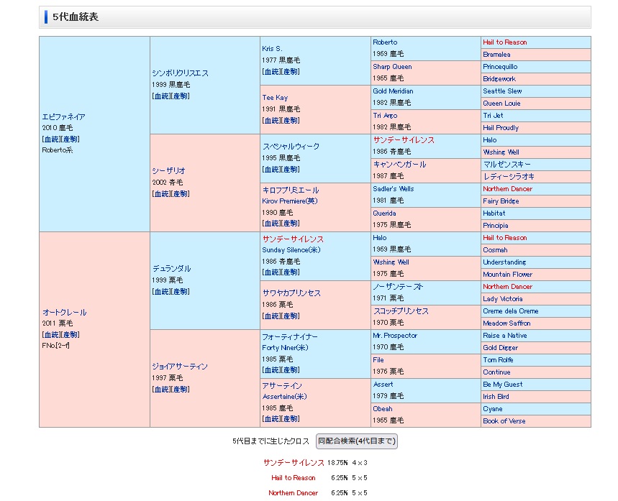Open the マルゼンスキー link
The width and height of the screenshot is (618, 501).
pos(507,164)
